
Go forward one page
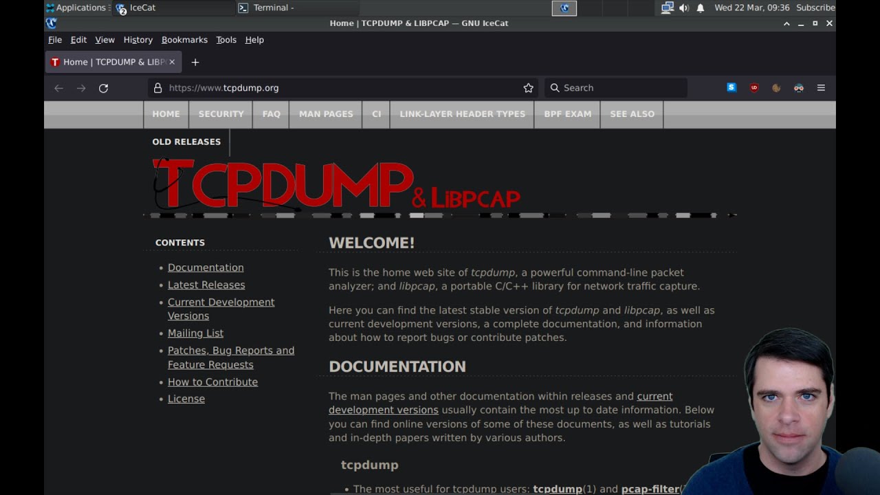pos(81,88)
